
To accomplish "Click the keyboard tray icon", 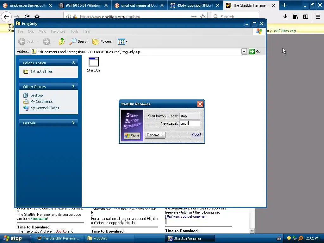I will tap(279, 239).
